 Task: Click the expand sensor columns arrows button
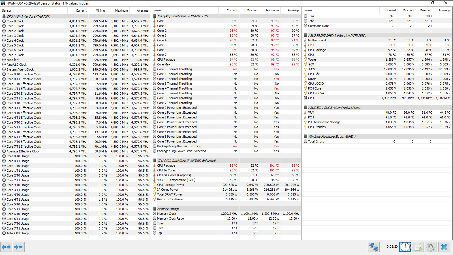click(x=6, y=247)
